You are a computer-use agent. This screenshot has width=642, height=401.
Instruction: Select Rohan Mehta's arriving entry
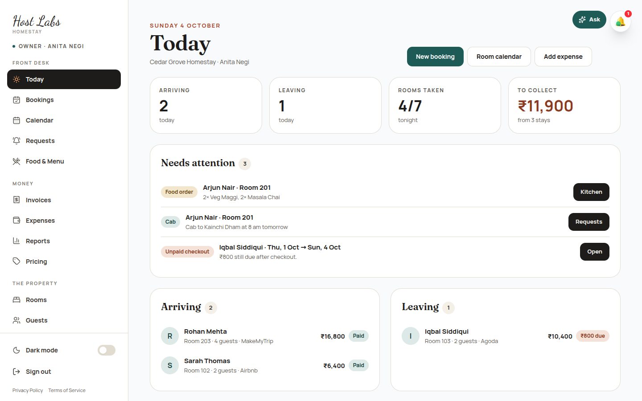point(265,336)
